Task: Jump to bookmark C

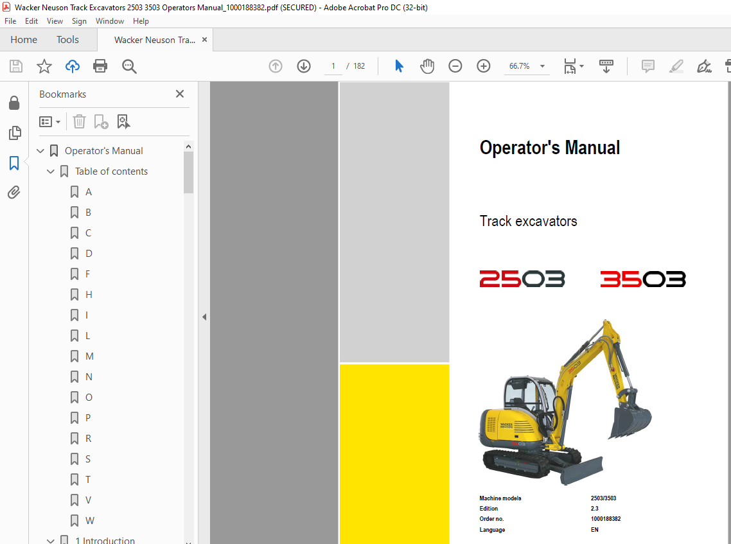Action: [88, 233]
